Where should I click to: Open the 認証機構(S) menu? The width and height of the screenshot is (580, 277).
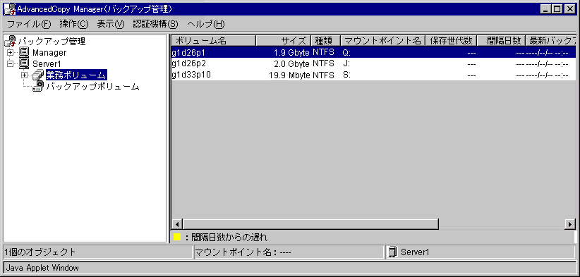click(155, 25)
